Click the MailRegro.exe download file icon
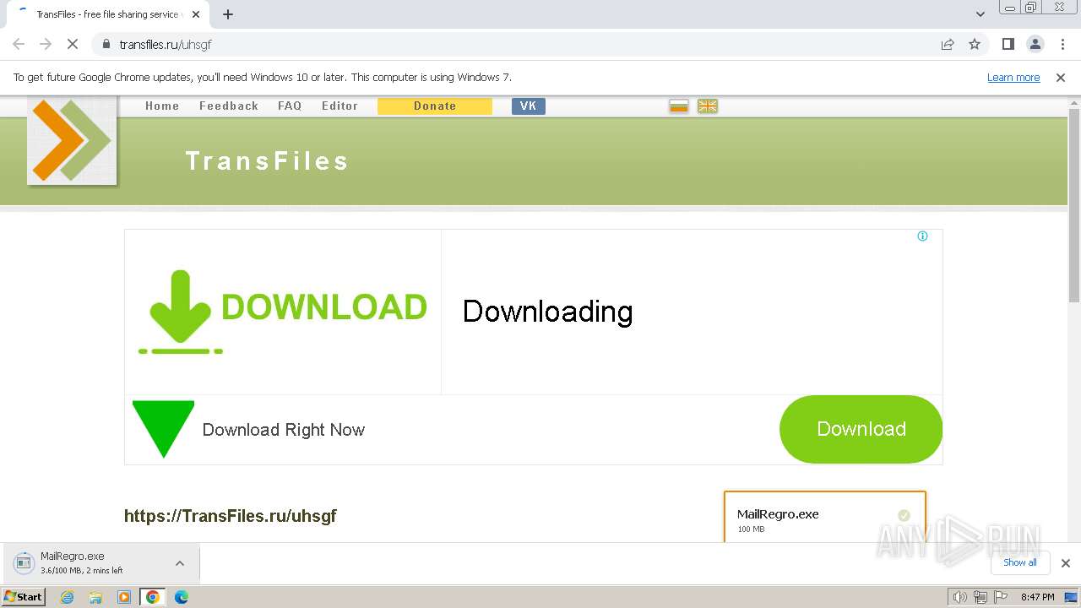The height and width of the screenshot is (608, 1081). click(24, 563)
